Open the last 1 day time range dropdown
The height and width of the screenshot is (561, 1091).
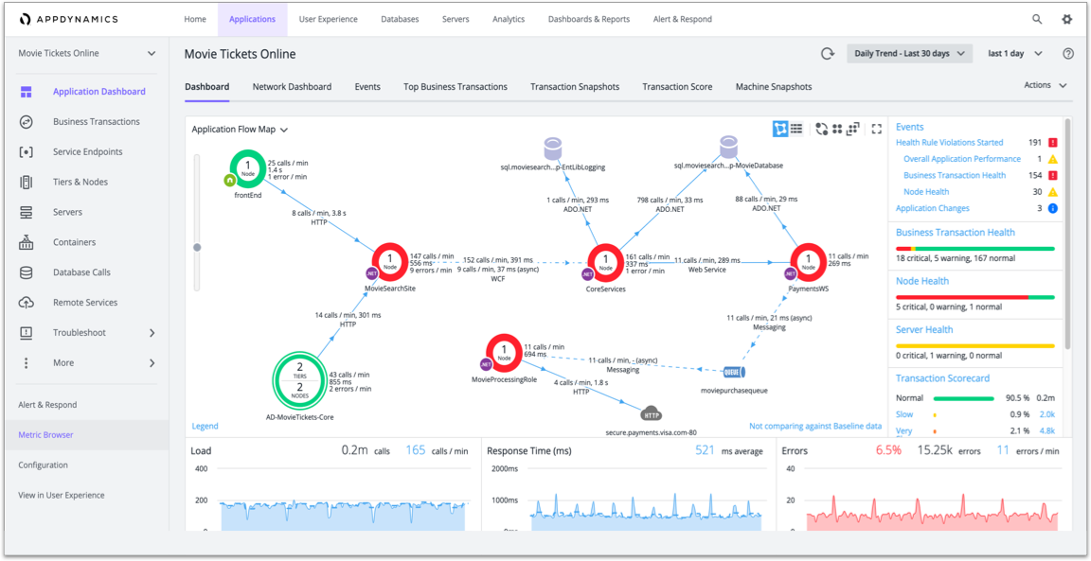click(x=1012, y=53)
